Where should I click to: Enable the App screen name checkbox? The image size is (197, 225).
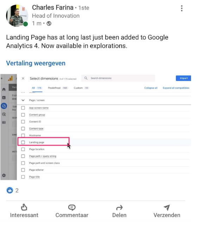(x=23, y=108)
